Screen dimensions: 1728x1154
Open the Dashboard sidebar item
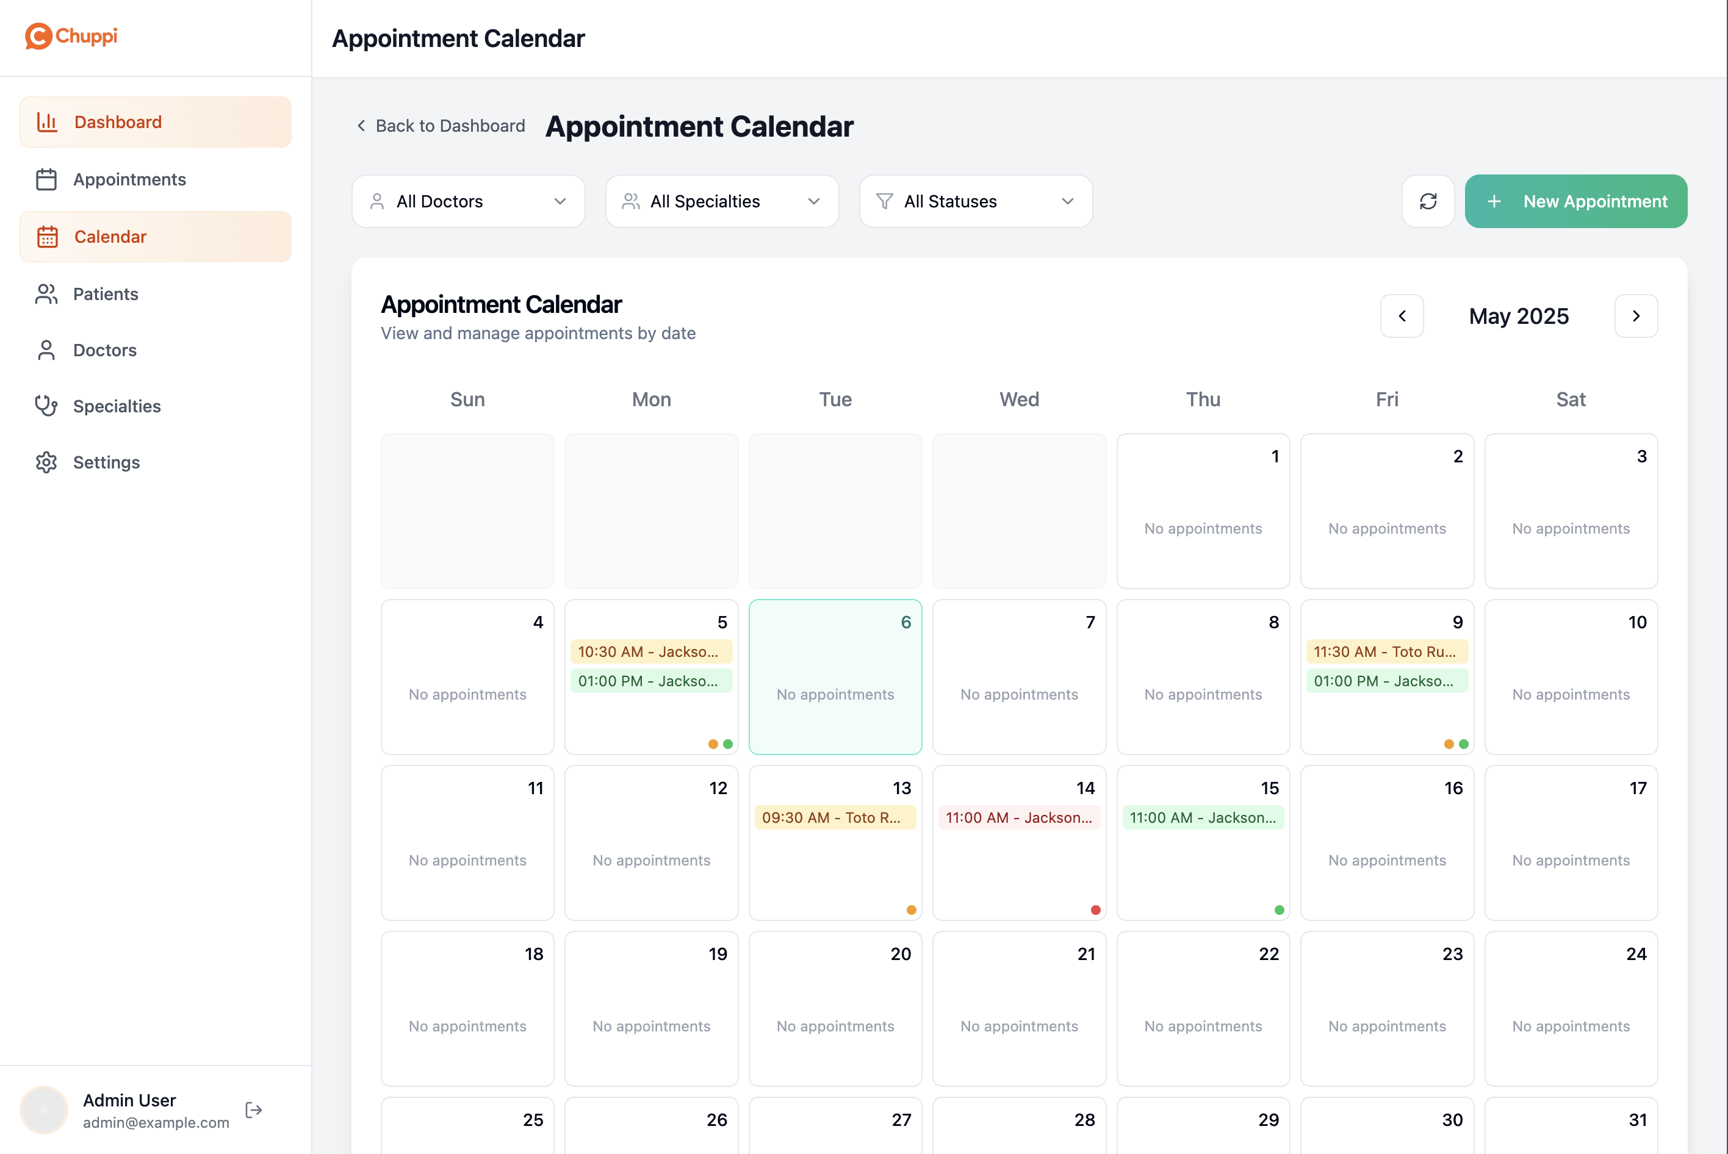coord(156,122)
